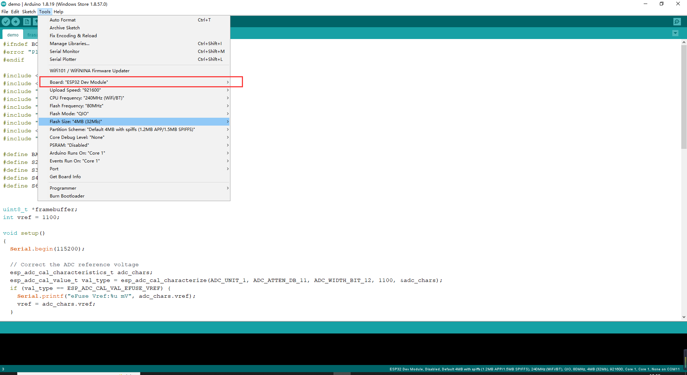Click the 'vref = adc_chars.vref;' line
The height and width of the screenshot is (375, 687).
pos(56,304)
